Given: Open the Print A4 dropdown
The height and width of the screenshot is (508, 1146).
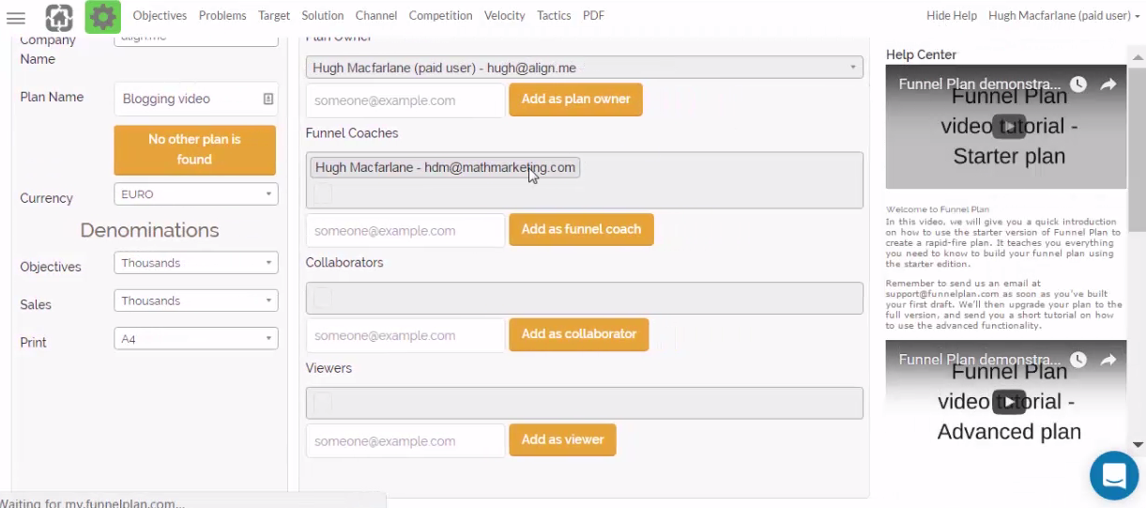Looking at the screenshot, I should point(196,338).
